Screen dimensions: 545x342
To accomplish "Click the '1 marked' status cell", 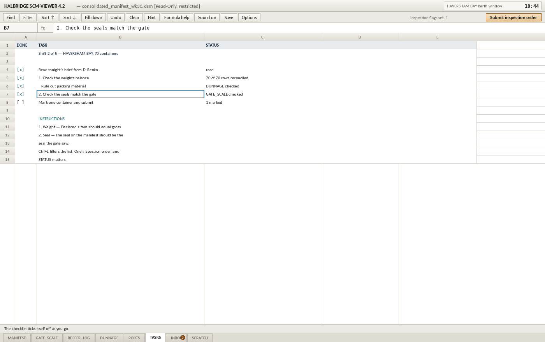I will 262,103.
